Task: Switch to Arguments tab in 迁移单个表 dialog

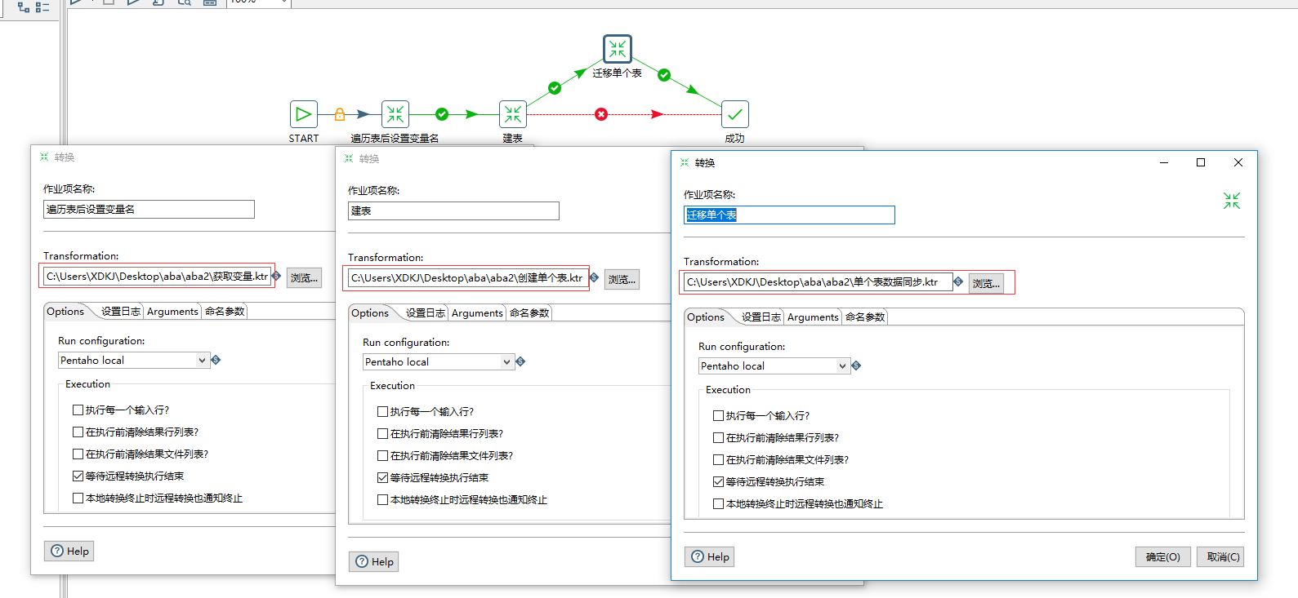Action: tap(813, 317)
